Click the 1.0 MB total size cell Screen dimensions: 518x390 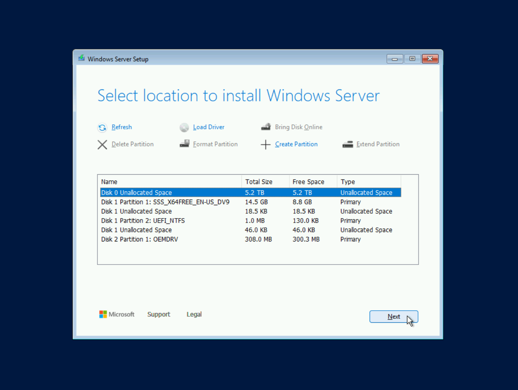pos(255,221)
